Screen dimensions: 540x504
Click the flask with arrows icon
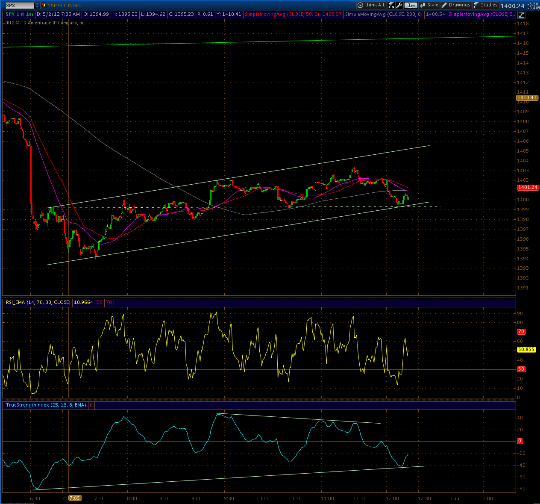(x=391, y=5)
